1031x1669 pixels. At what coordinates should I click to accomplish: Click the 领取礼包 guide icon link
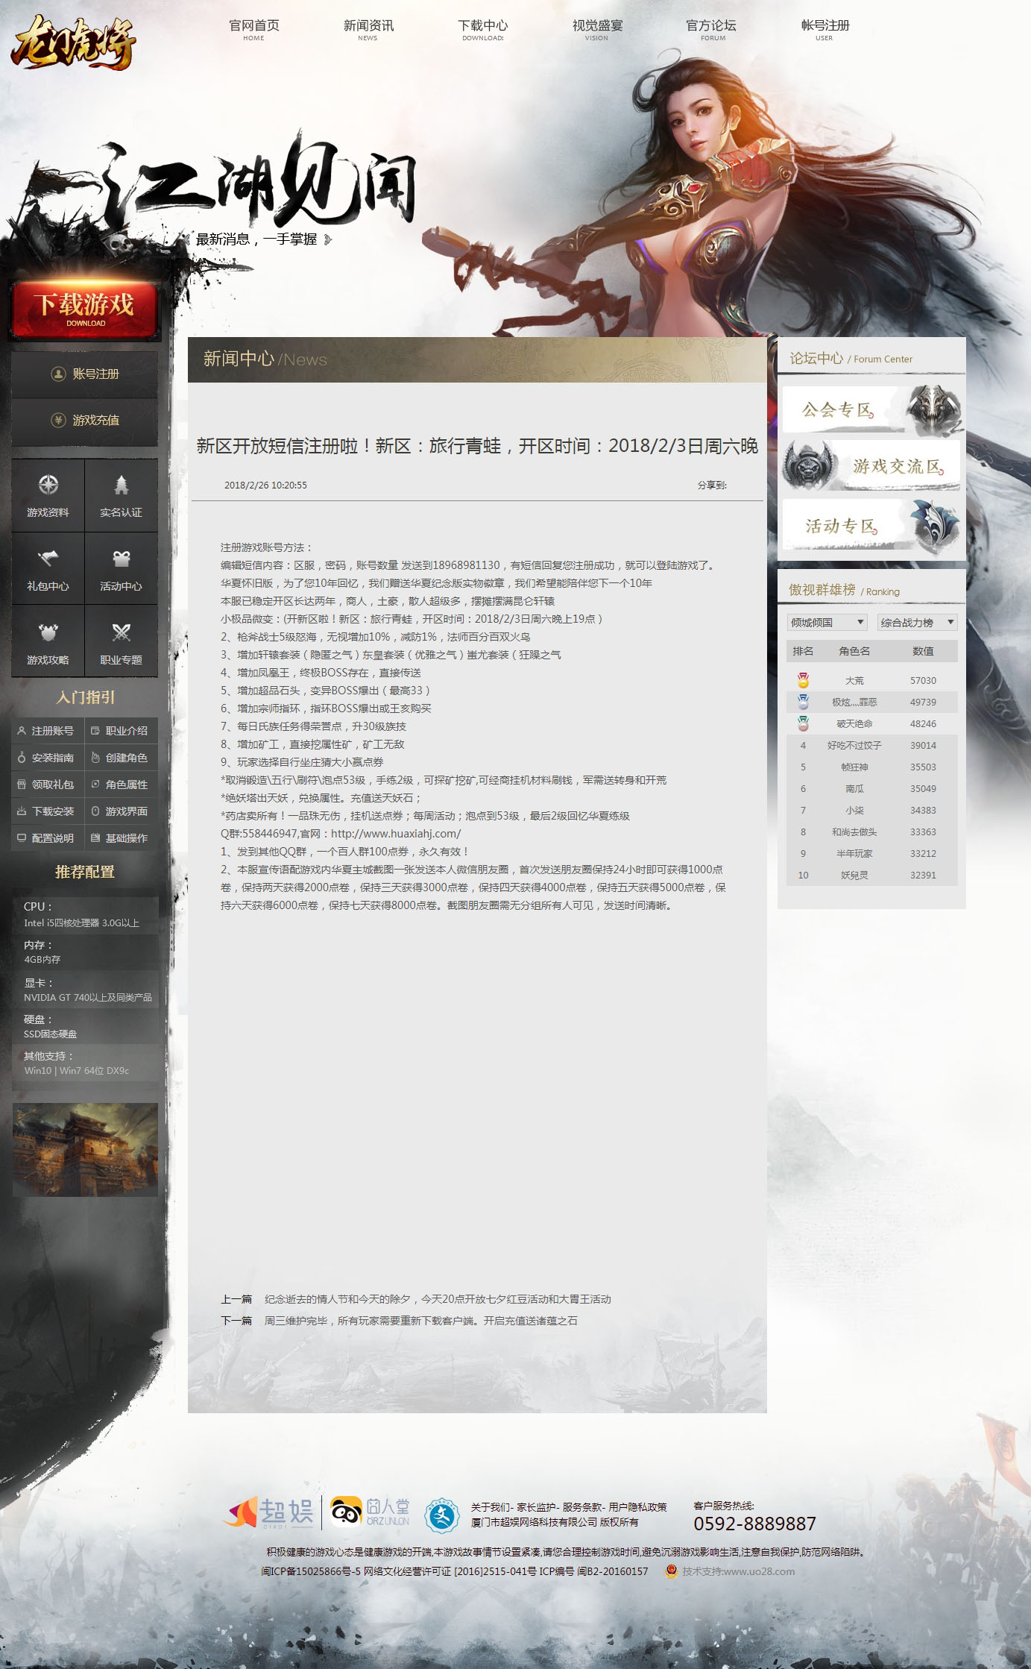click(46, 785)
